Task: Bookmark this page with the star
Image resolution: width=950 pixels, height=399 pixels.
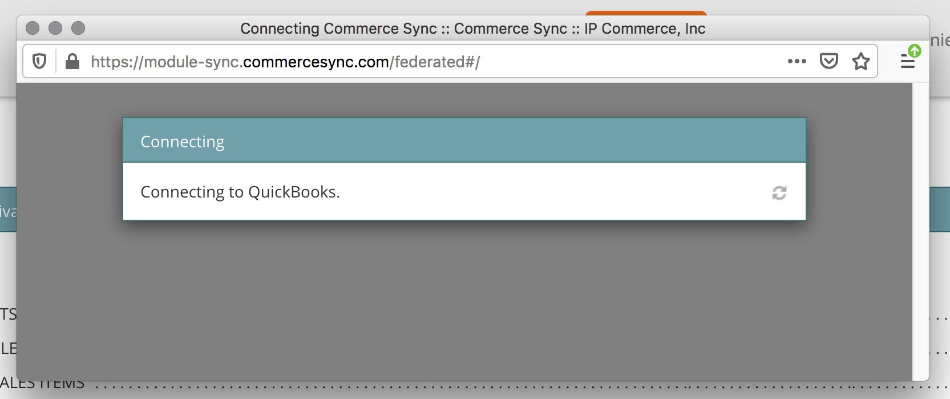Action: [x=860, y=61]
